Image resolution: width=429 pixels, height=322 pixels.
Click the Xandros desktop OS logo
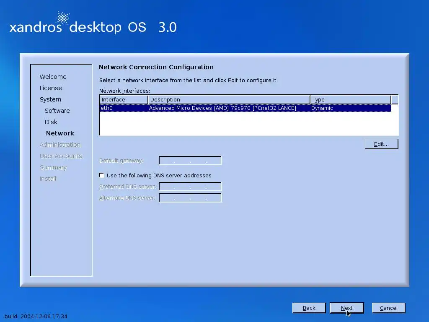pos(93,23)
